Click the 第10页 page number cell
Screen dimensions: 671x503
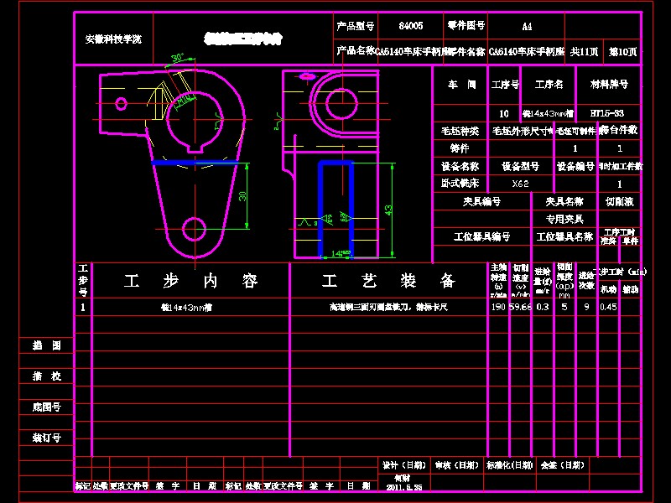tap(622, 52)
